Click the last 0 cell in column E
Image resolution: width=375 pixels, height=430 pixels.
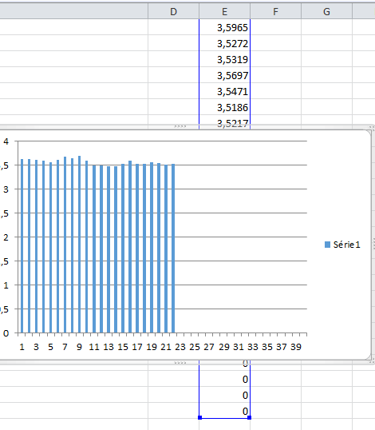(x=224, y=411)
